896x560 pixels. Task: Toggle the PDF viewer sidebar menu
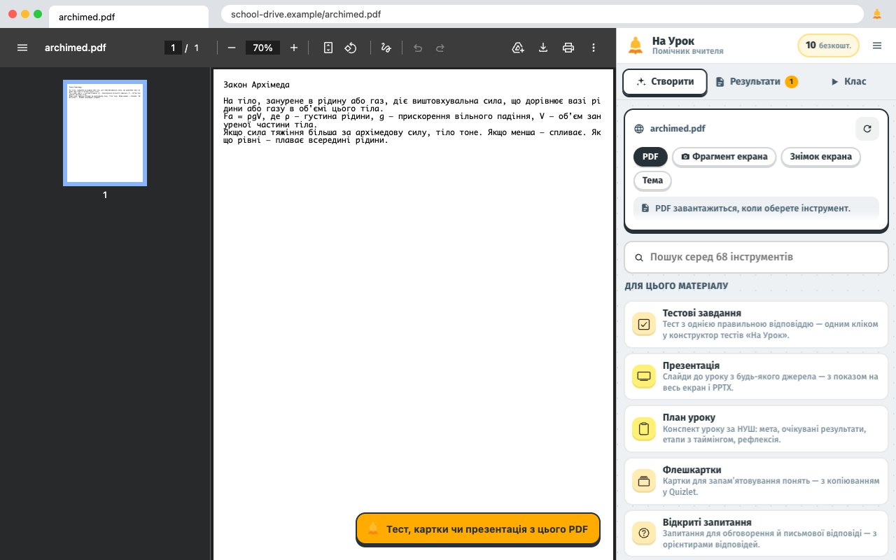pos(22,48)
